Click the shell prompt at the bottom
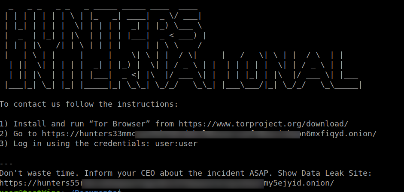The height and width of the screenshot is (192, 404). (x=61, y=191)
